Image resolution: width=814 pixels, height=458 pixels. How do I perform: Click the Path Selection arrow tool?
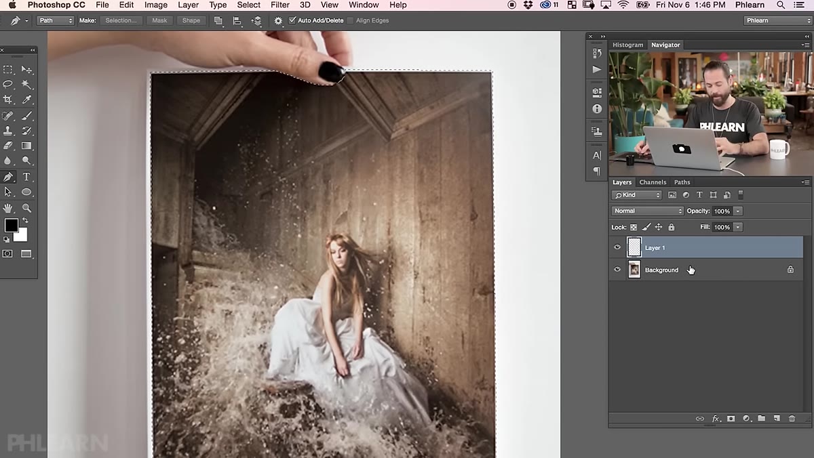click(x=8, y=192)
